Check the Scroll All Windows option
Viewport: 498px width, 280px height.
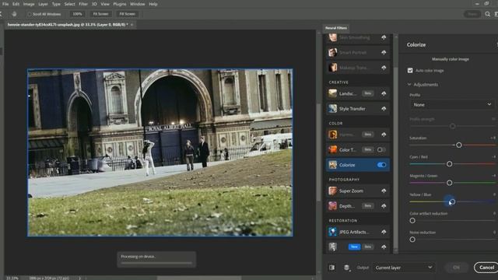click(30, 14)
